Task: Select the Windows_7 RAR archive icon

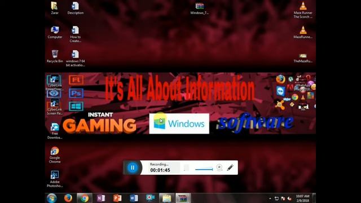Action: [x=200, y=8]
